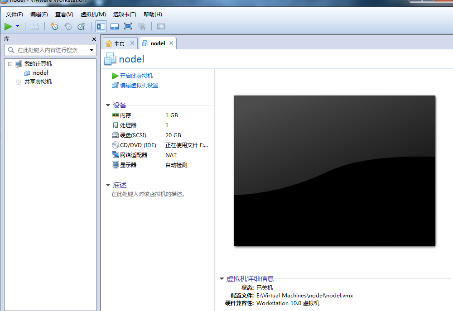Open the snapshot manager toolbar icon
The image size is (453, 311).
(x=82, y=27)
